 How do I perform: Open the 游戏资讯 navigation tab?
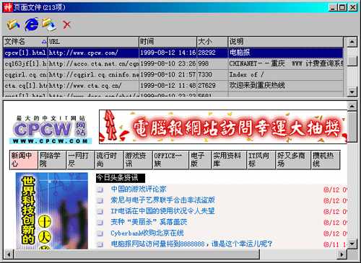click(x=138, y=160)
